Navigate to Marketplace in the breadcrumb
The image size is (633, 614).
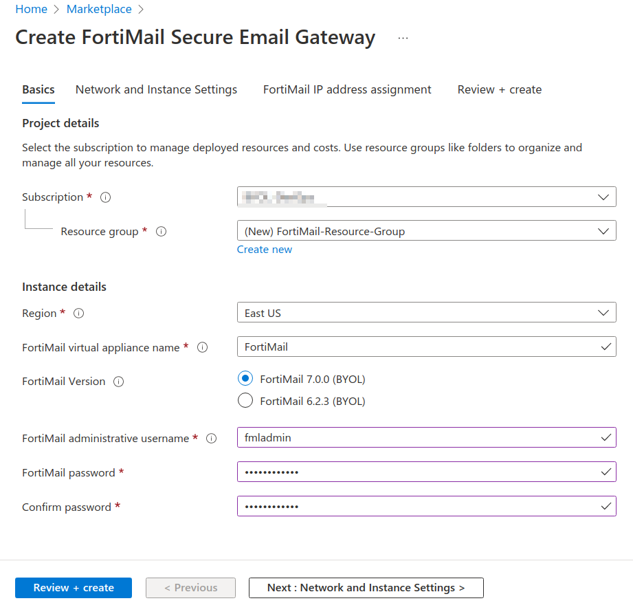(x=99, y=9)
